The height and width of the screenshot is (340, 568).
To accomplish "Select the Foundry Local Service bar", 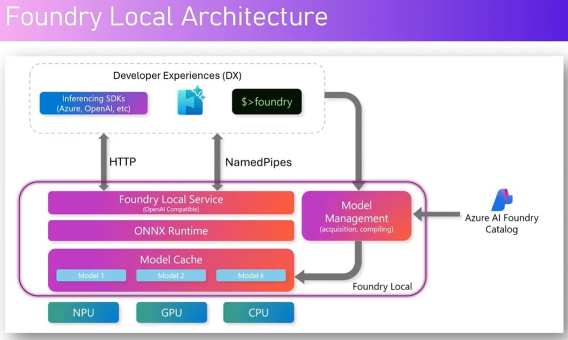I will [x=171, y=203].
